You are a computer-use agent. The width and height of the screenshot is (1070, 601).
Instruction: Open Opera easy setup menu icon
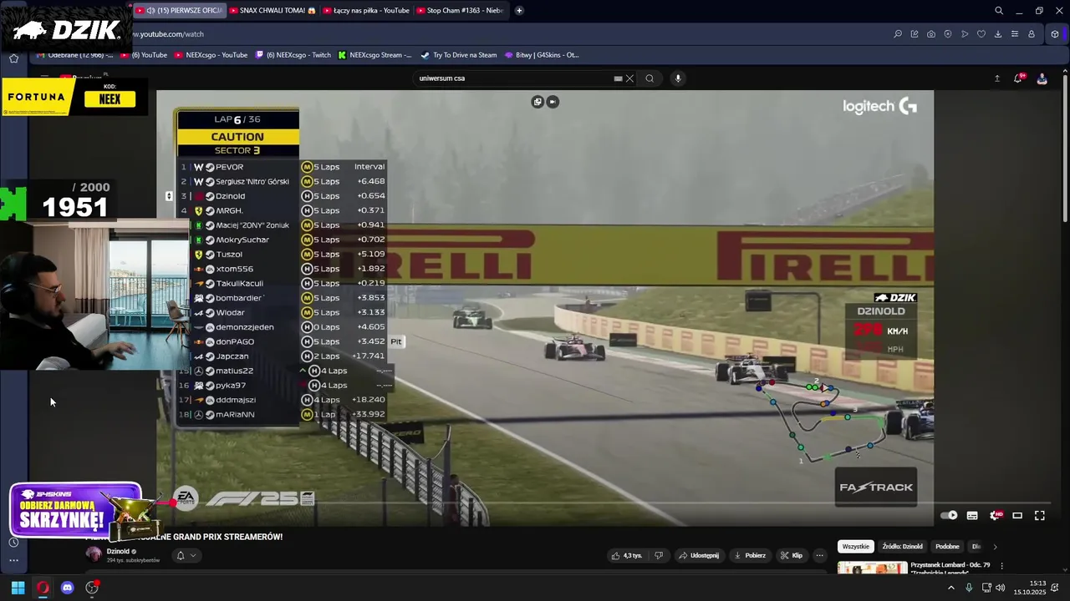point(1015,34)
